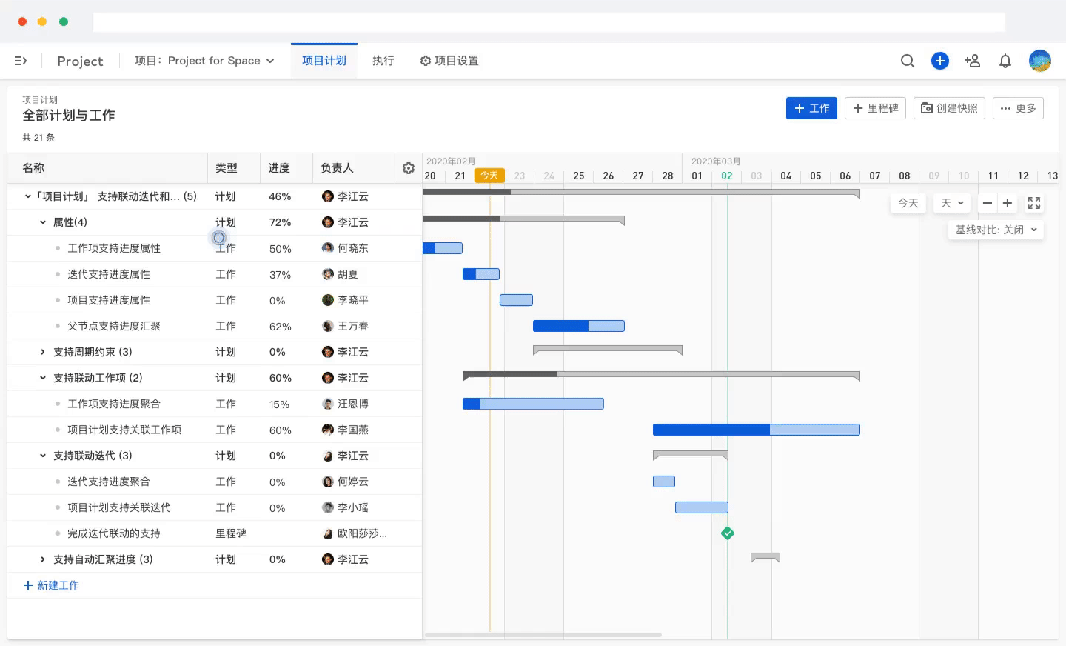Open the search icon in header
Screen dimensions: 1066x646
(908, 61)
